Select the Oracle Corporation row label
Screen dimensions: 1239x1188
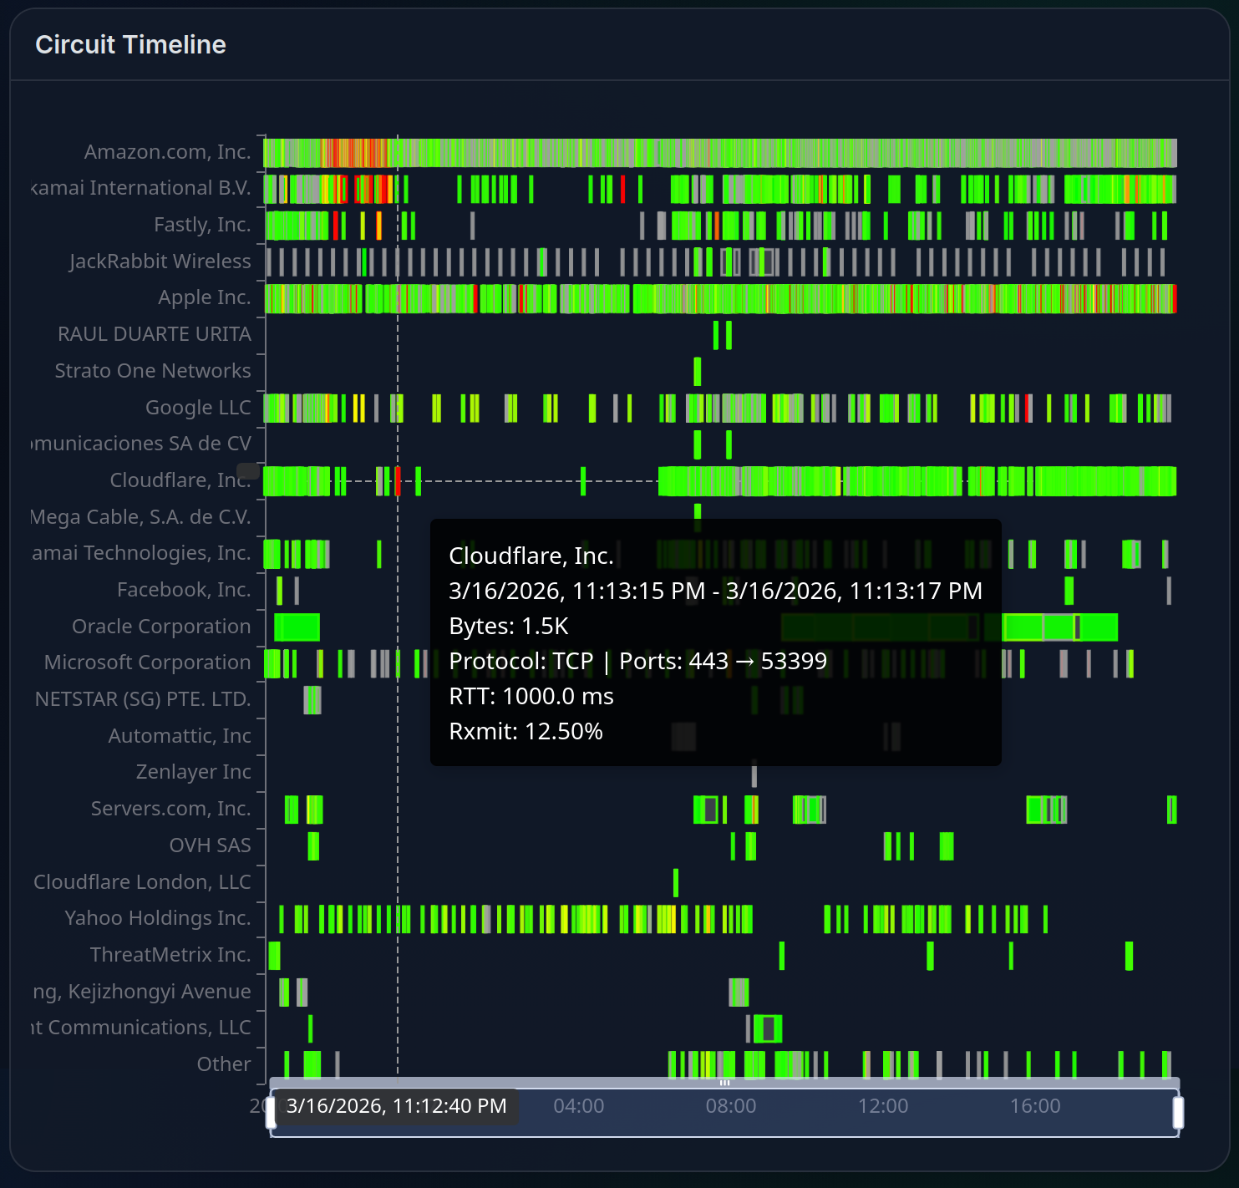coord(161,626)
